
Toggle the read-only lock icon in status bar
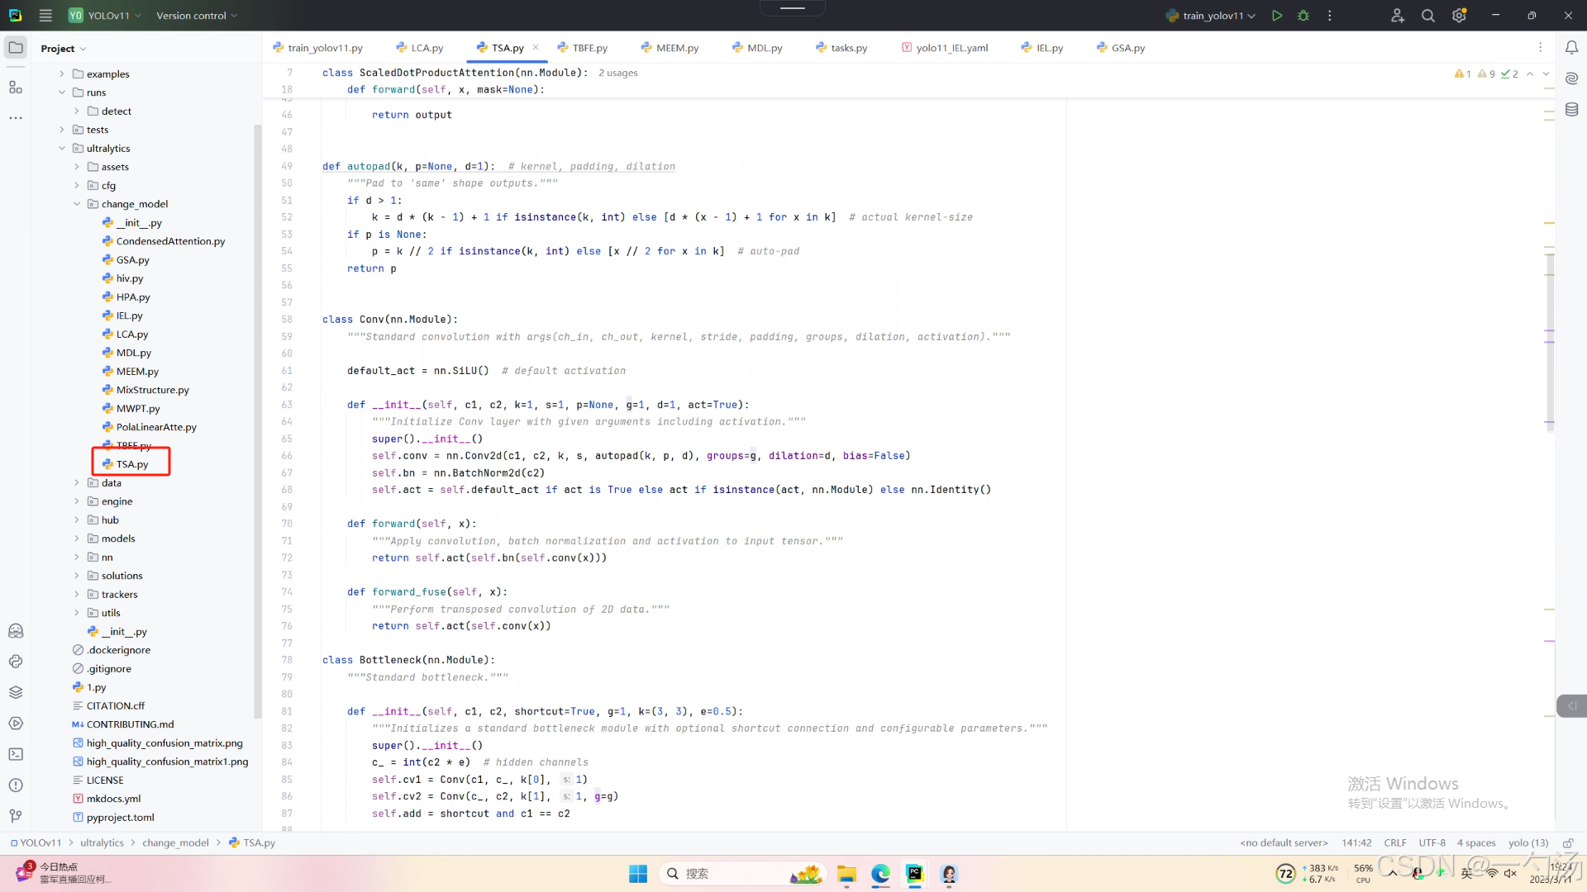point(1567,843)
